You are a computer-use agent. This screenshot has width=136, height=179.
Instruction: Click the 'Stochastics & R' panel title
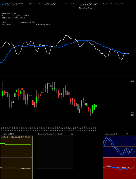click(x=111, y=134)
